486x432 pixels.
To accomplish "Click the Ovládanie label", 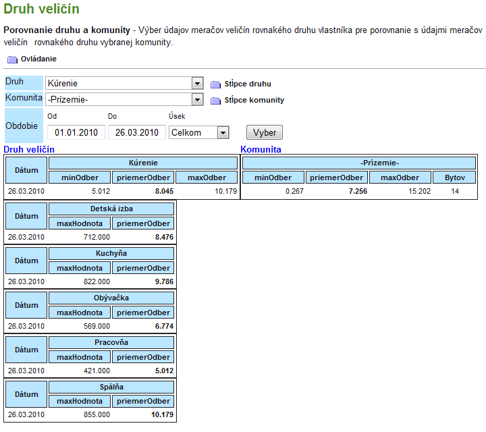I will click(38, 59).
